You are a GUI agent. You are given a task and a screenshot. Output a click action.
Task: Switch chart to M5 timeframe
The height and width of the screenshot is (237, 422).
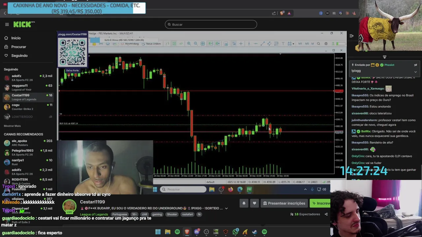[307, 43]
